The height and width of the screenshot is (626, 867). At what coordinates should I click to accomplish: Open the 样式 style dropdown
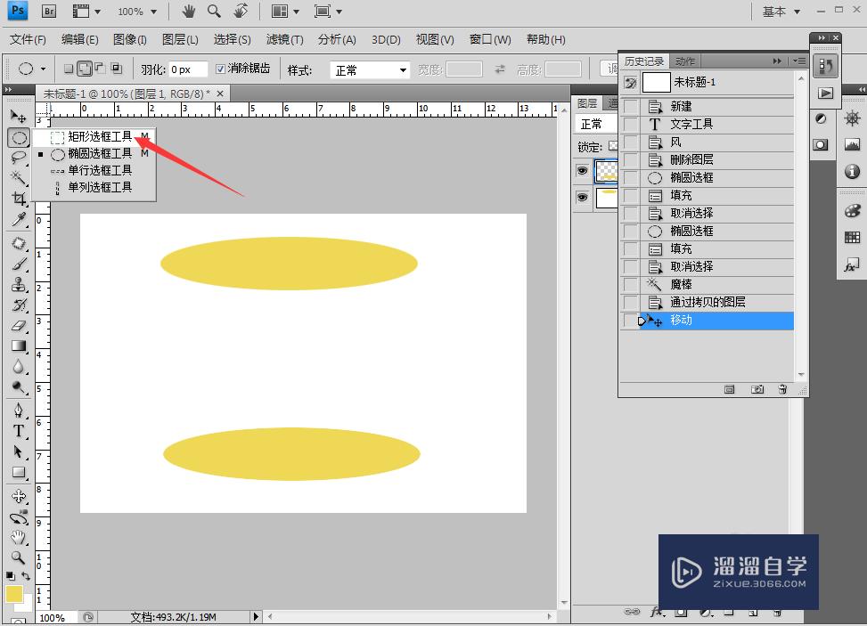[370, 70]
